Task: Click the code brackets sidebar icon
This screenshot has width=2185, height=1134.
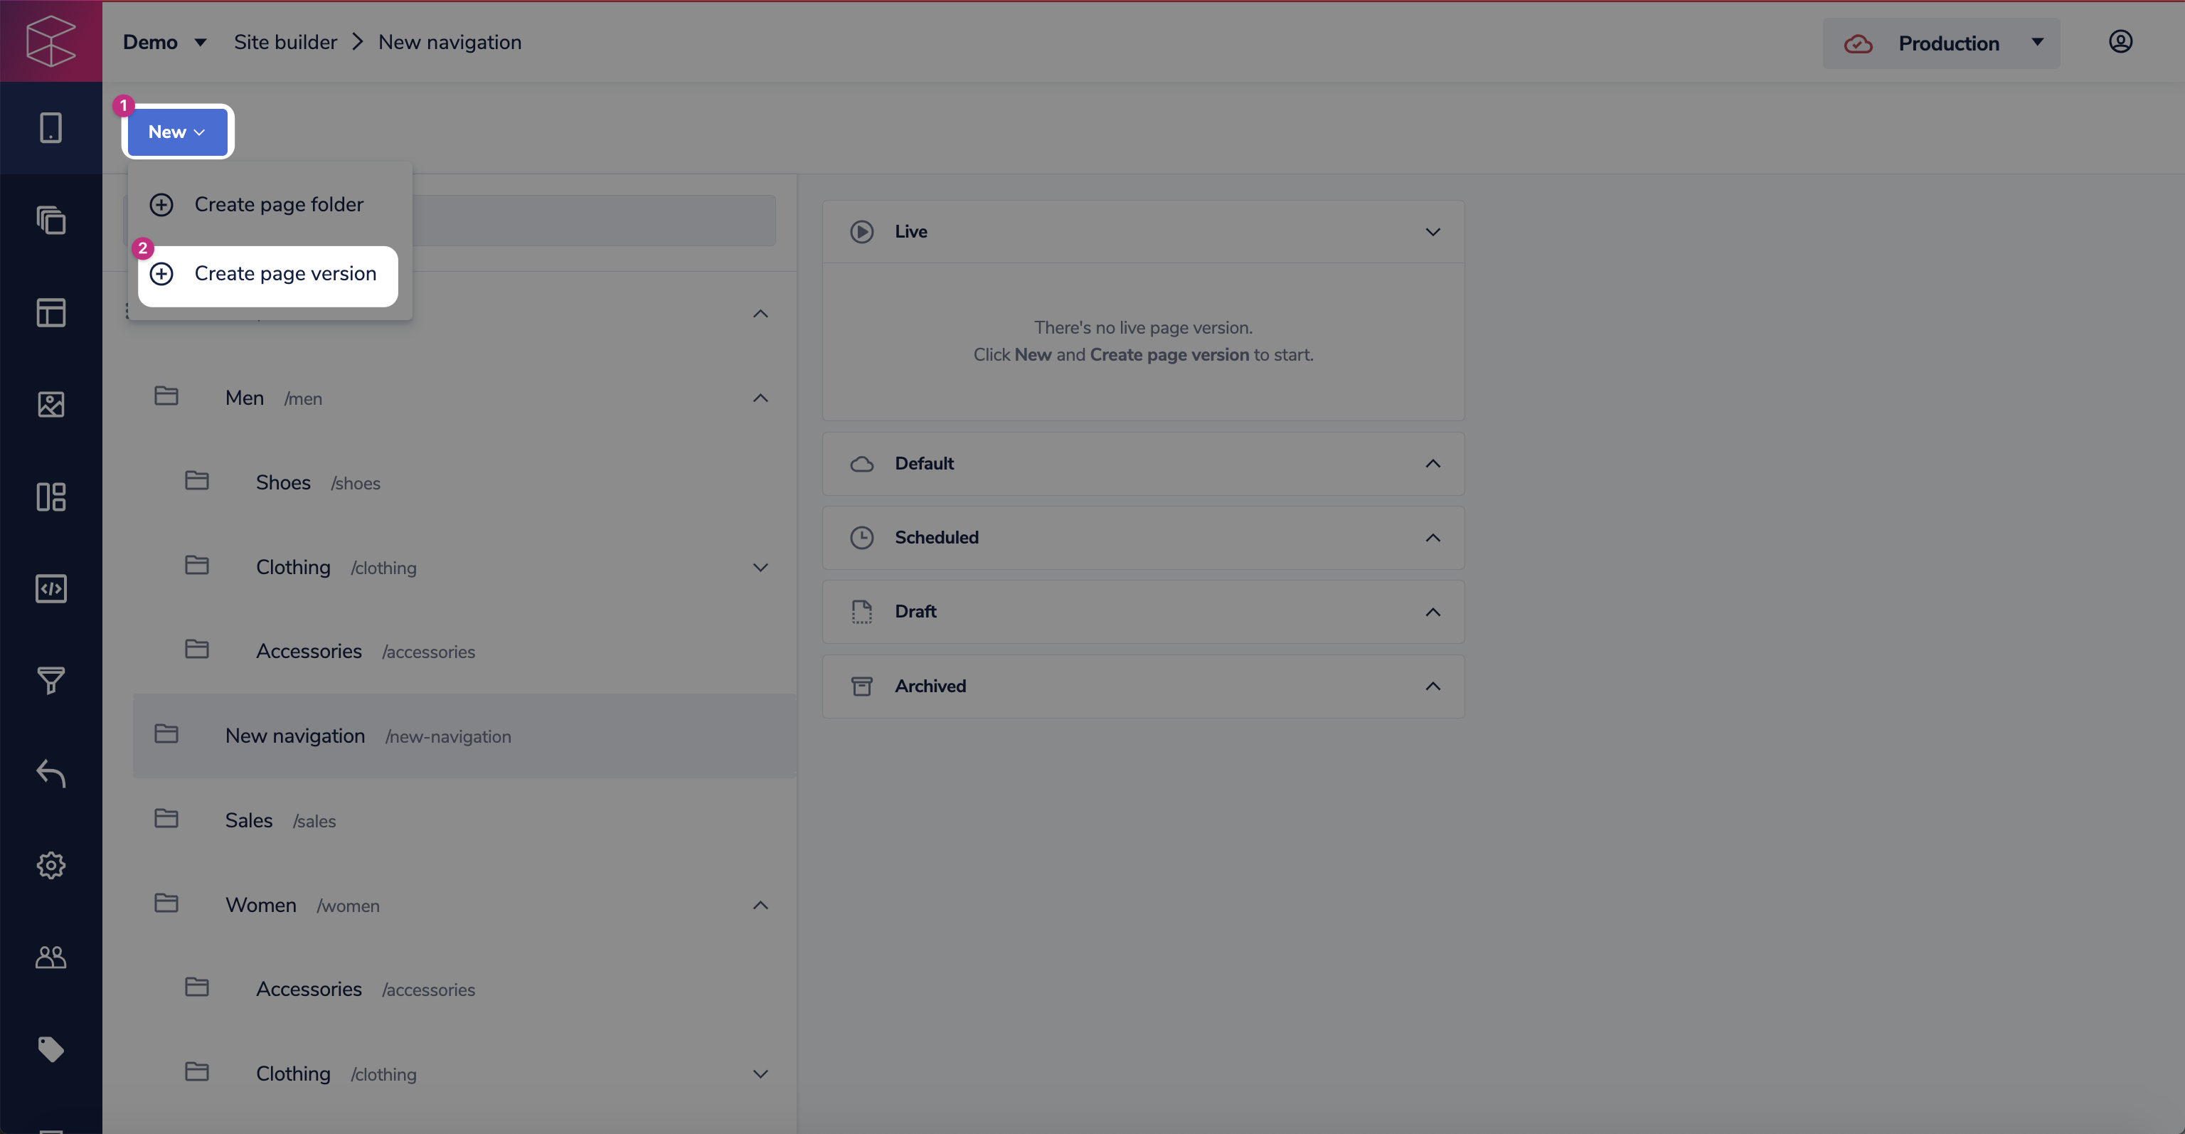Action: (51, 588)
